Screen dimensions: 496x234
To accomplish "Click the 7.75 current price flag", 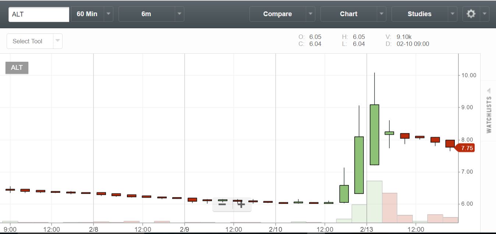I will (466, 148).
